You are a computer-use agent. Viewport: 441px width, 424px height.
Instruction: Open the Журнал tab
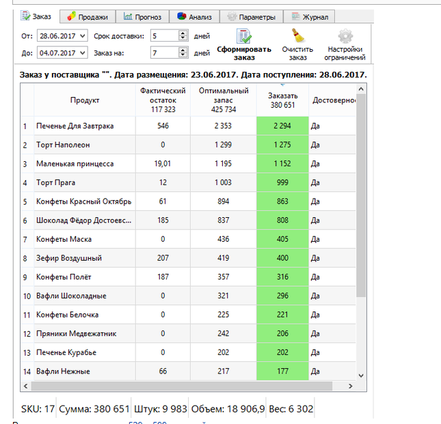click(309, 16)
